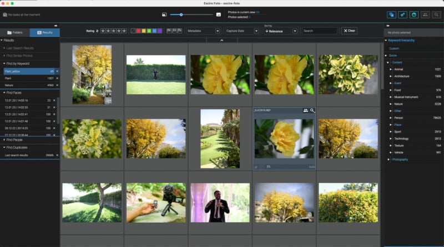
Task: Switch to the Results tab
Action: click(45, 33)
